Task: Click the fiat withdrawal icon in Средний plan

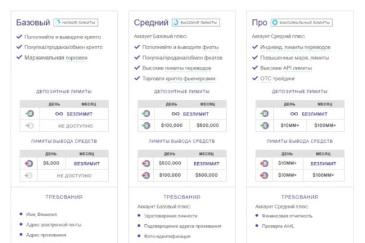Action: click(x=146, y=175)
